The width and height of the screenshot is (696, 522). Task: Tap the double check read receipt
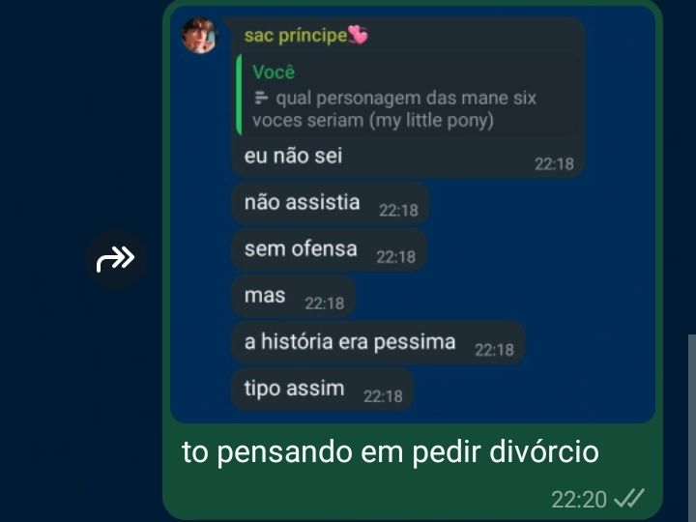(628, 499)
